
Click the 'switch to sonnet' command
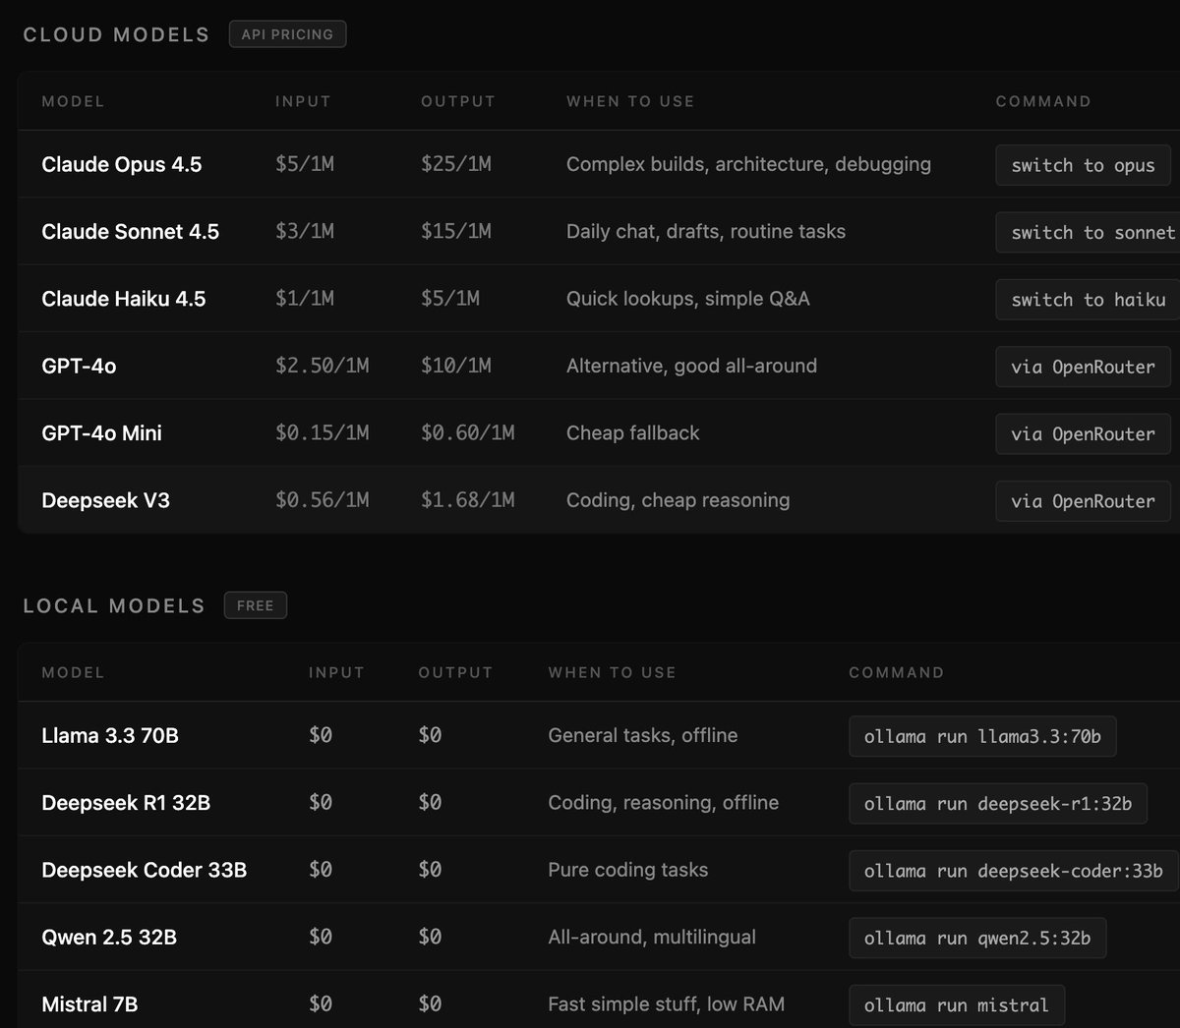click(1088, 232)
